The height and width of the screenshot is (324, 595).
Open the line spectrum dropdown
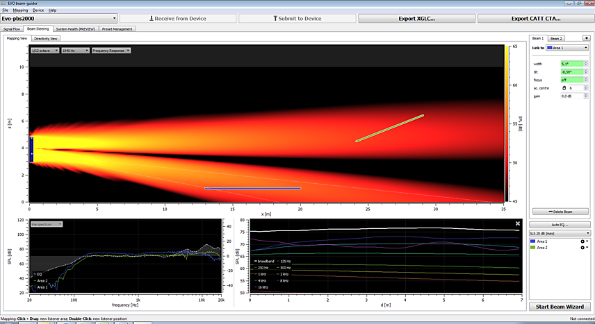tap(47, 224)
